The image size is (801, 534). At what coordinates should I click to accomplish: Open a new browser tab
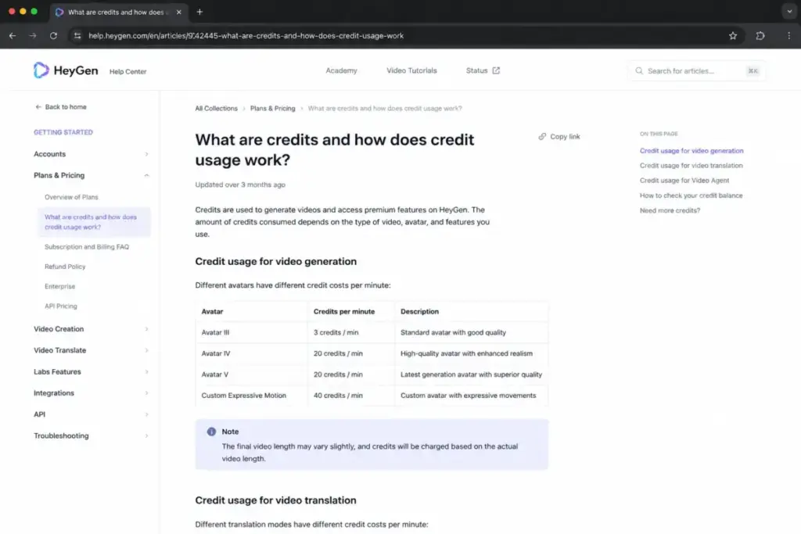(x=199, y=12)
